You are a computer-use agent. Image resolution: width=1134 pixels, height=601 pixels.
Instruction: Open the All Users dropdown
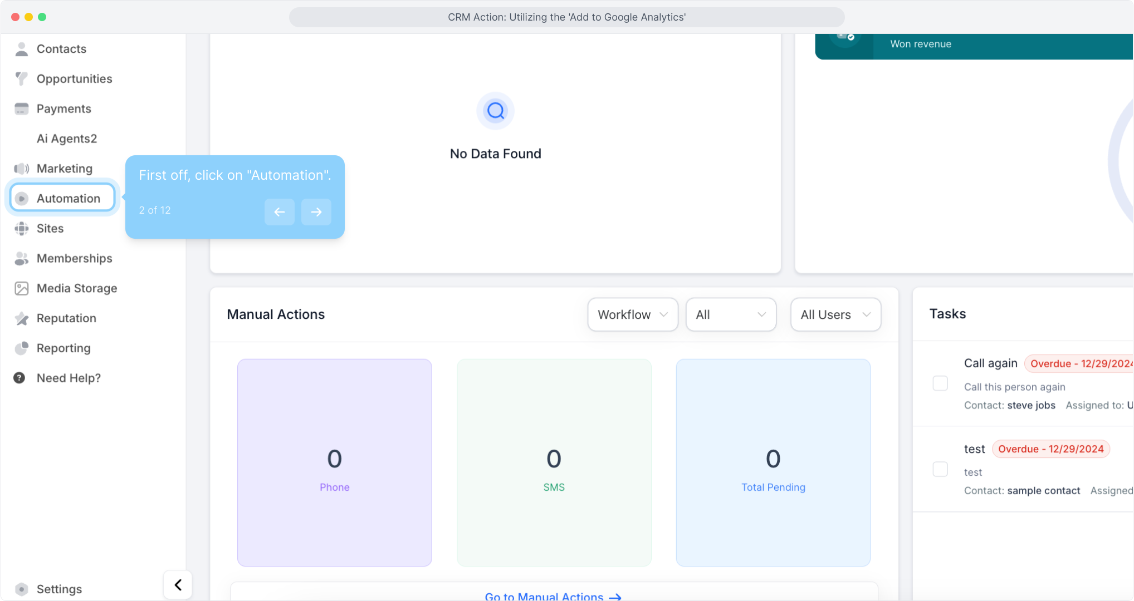[835, 315]
